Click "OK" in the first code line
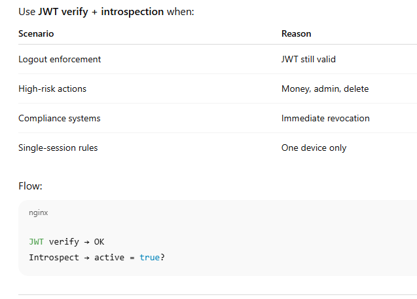The width and height of the screenshot is (417, 299). [99, 241]
